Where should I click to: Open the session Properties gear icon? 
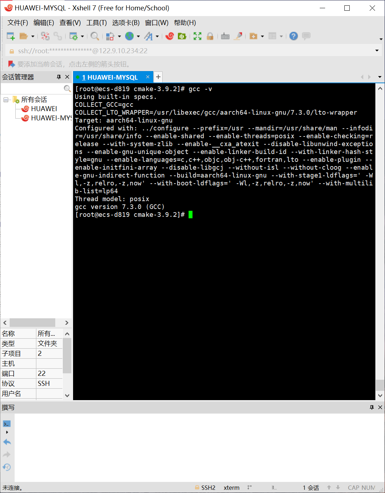coord(73,36)
